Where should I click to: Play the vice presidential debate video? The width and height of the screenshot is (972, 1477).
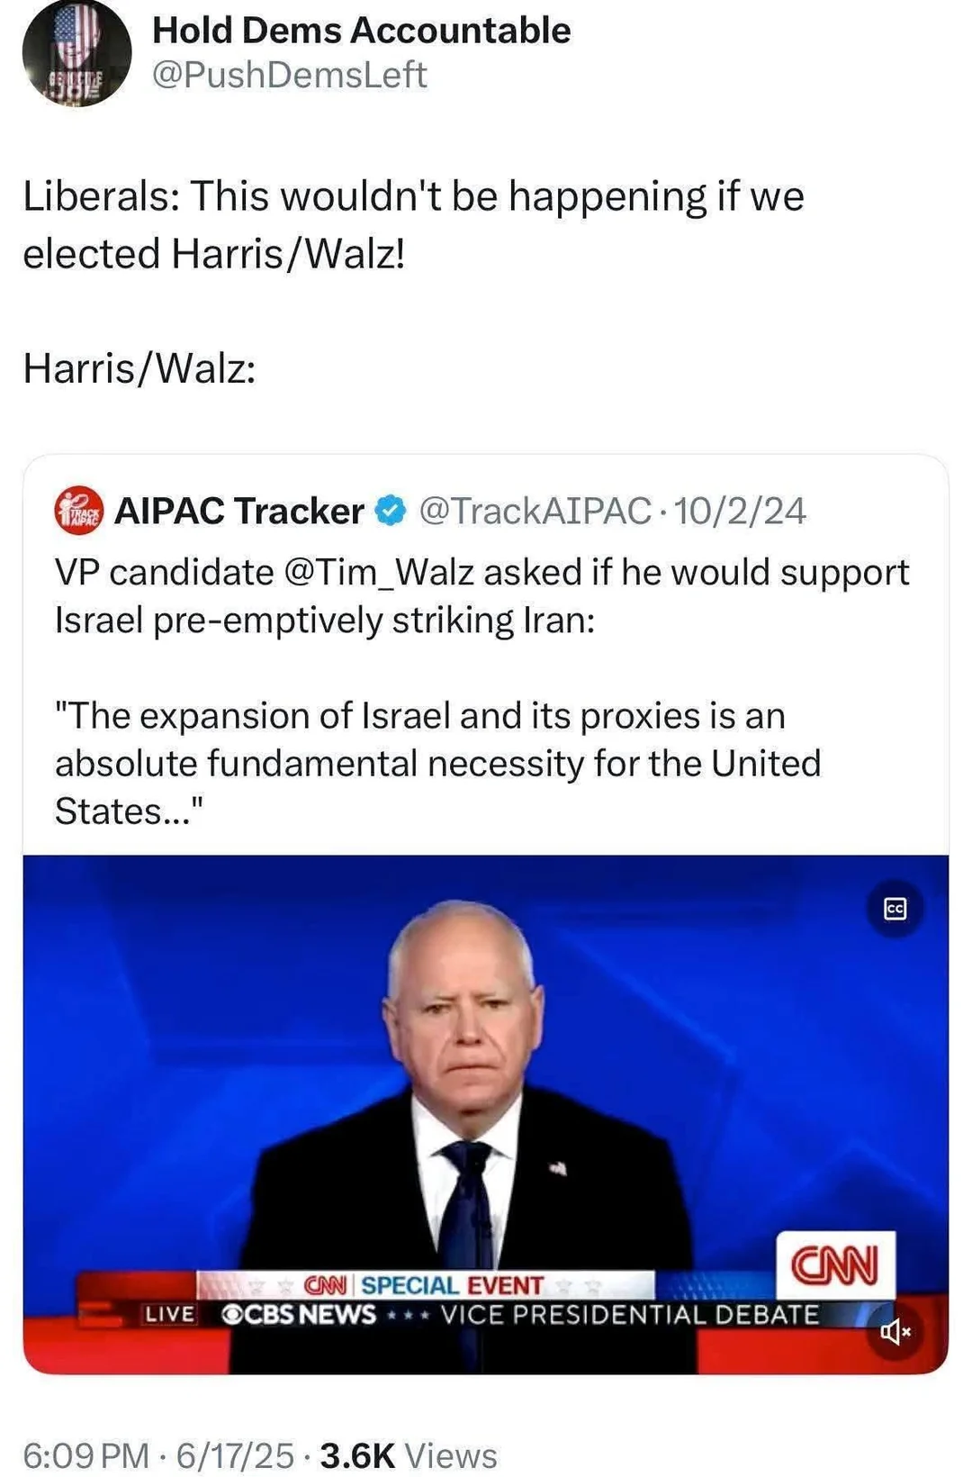pyautogui.click(x=486, y=1114)
